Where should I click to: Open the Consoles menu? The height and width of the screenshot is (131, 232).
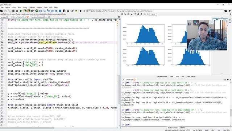(32, 7)
